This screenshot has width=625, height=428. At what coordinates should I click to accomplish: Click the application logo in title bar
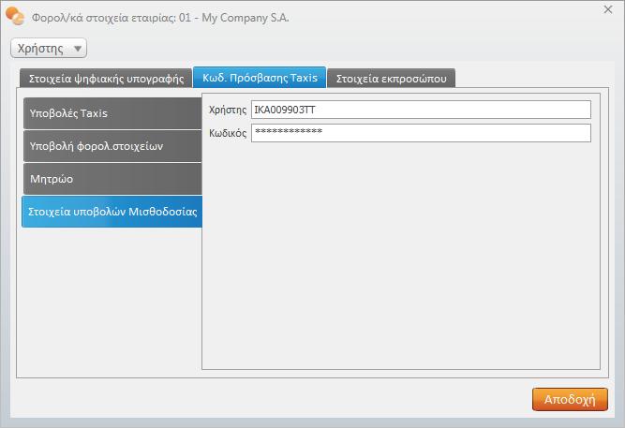click(15, 16)
